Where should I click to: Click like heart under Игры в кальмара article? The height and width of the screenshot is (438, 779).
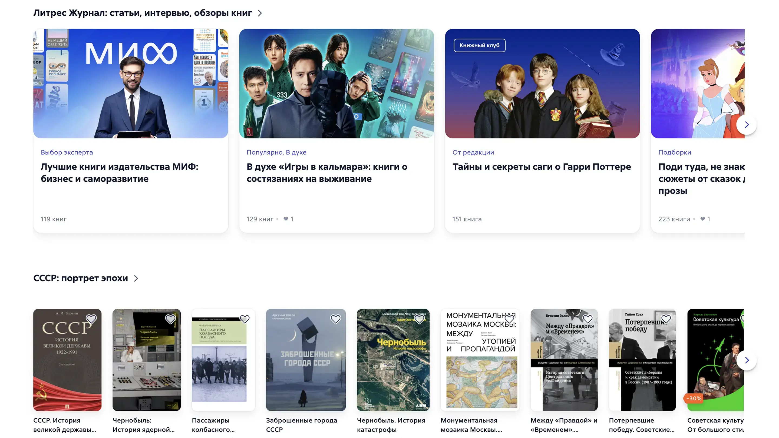click(x=286, y=219)
